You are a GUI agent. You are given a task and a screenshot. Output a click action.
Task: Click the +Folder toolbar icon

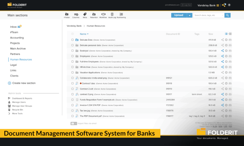pyautogui.click(x=67, y=14)
